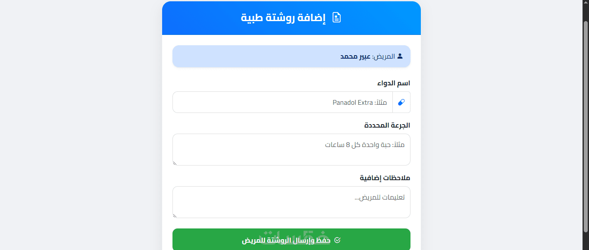This screenshot has height=250, width=589.
Task: Click the scrollbar up arrow
Action: [x=586, y=3]
